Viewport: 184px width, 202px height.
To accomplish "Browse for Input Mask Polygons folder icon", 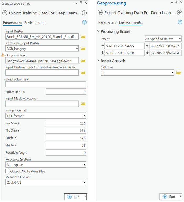I will coord(83,104).
